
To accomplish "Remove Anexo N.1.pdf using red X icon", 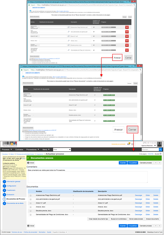I will 127,36.
